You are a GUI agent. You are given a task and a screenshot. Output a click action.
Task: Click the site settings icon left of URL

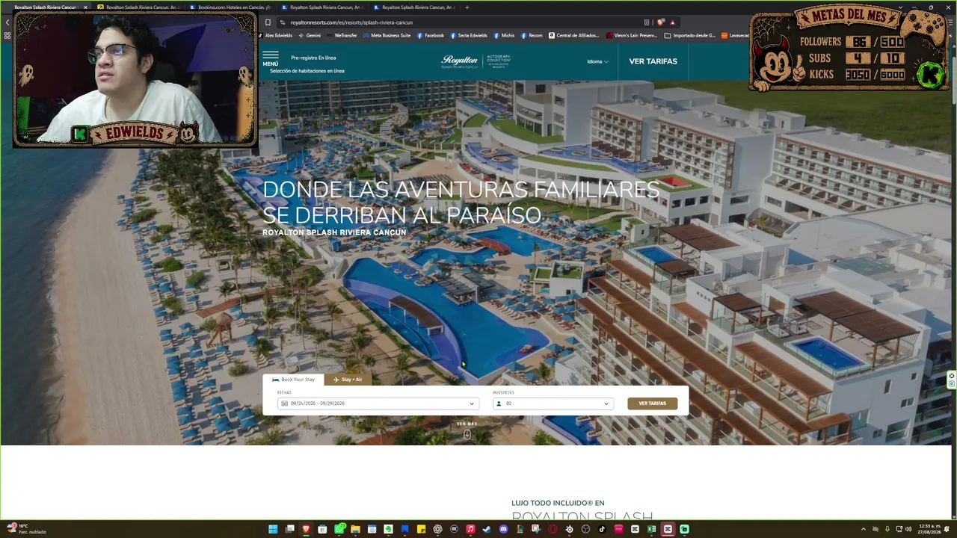point(282,22)
